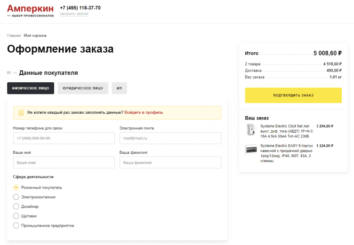Click the profile icon in yellow notice
Viewport: 354px width, 245px height.
tap(21, 112)
